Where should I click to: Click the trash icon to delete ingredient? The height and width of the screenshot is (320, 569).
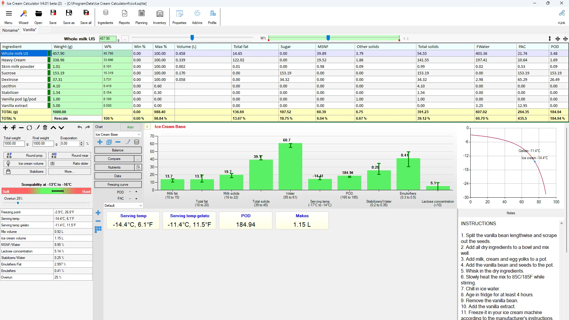click(45, 128)
